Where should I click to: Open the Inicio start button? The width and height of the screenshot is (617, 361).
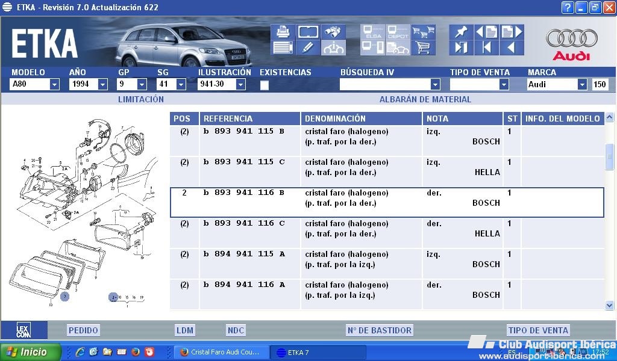coord(31,352)
